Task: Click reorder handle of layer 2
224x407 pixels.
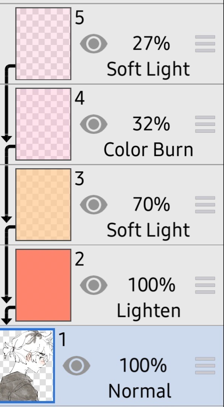Action: [x=205, y=285]
